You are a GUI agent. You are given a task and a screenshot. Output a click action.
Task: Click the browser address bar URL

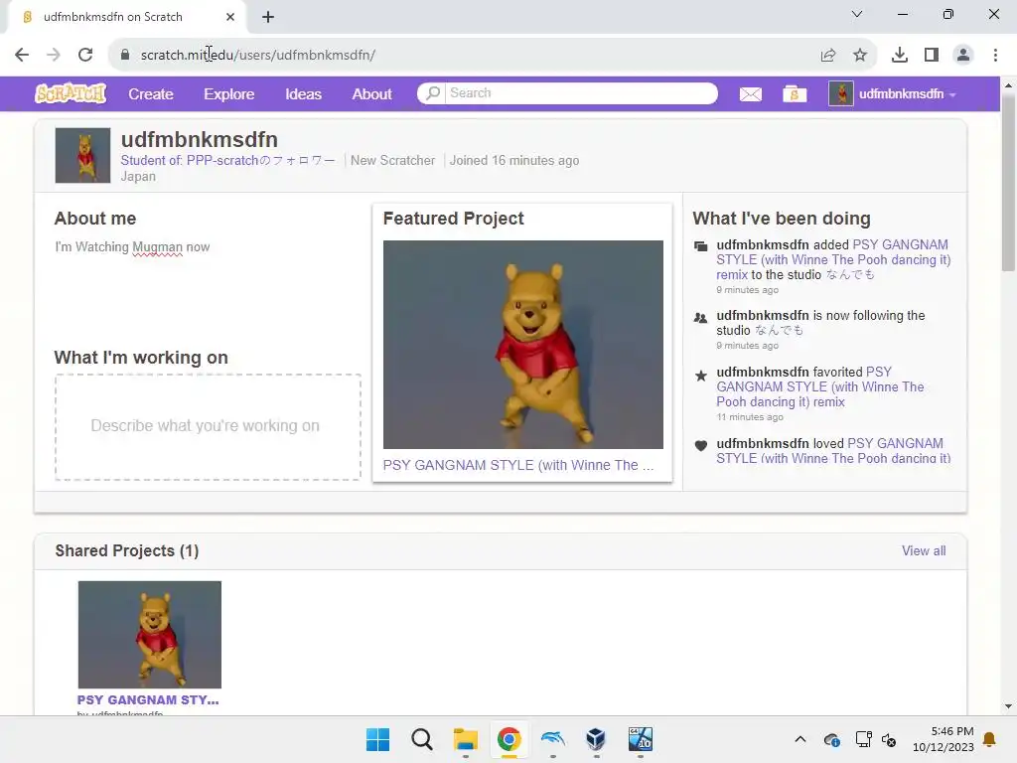coord(258,56)
